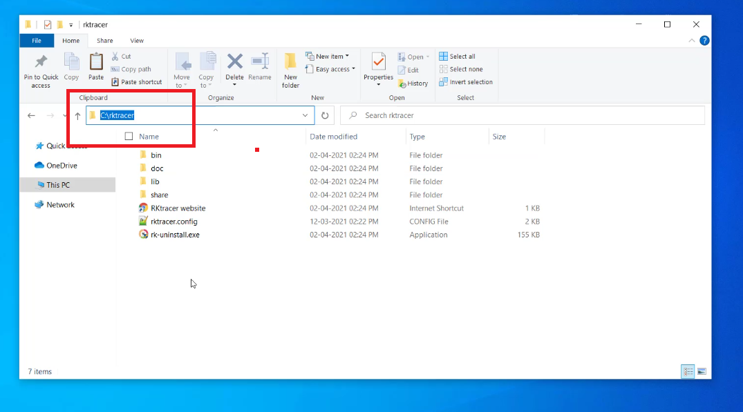The width and height of the screenshot is (743, 412).
Task: Click the Properties checkmark icon
Action: (x=378, y=62)
